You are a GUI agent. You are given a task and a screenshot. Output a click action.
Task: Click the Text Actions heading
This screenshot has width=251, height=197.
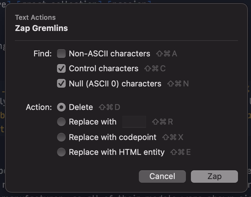(x=35, y=18)
